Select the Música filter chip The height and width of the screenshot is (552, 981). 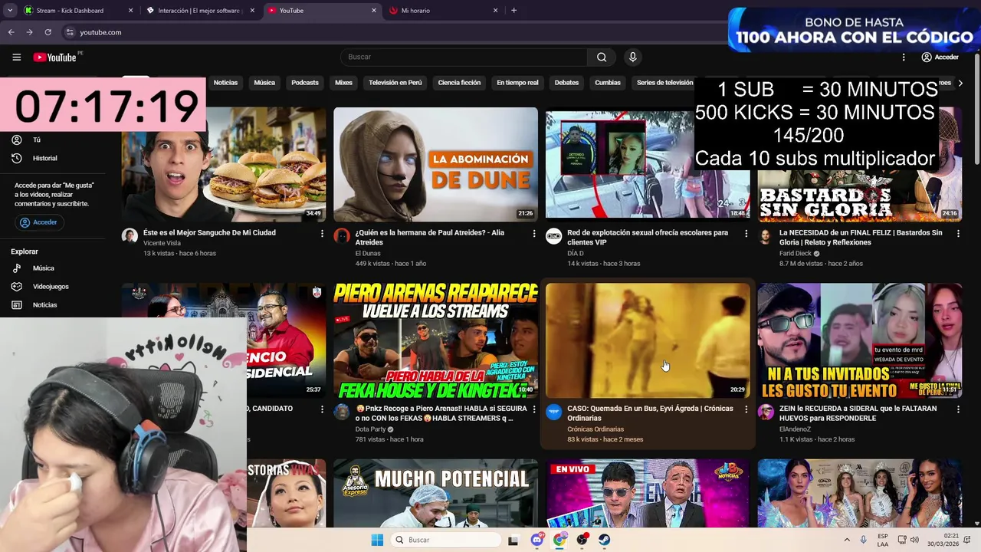264,83
